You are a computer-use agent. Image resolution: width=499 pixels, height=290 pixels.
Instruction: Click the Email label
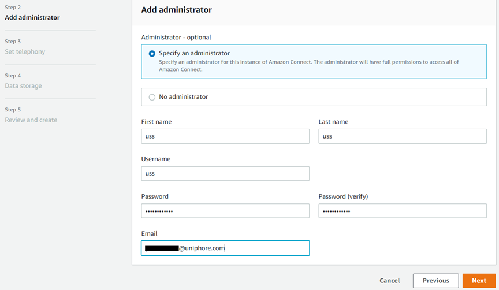click(149, 233)
